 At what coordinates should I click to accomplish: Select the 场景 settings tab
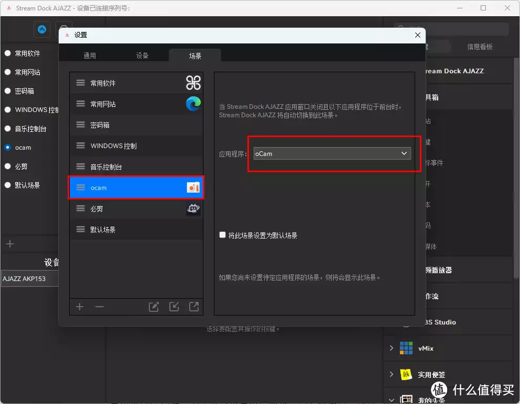coord(195,55)
